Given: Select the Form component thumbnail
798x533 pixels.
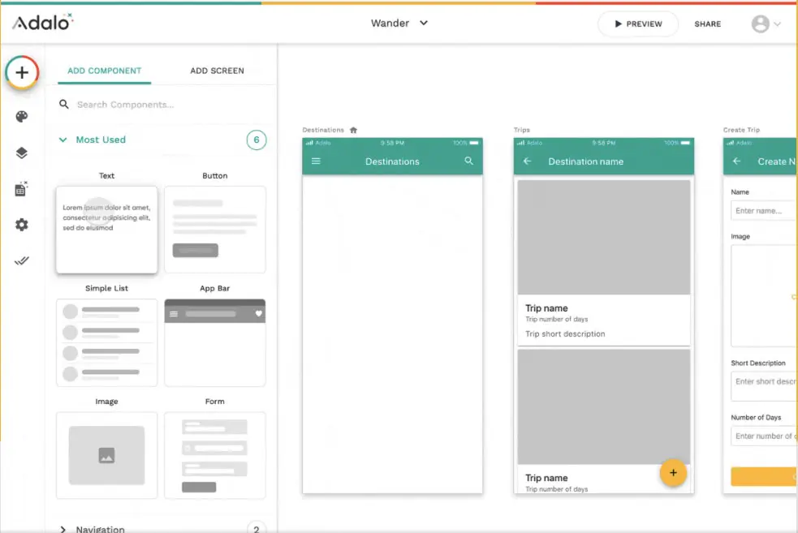Looking at the screenshot, I should click(x=215, y=455).
